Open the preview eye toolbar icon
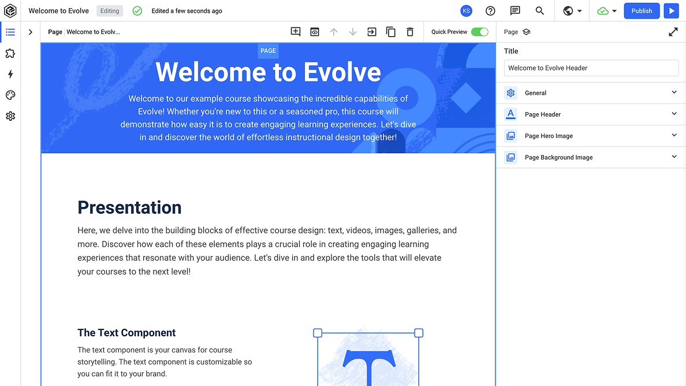Screen dimensions: 686x386 [314, 32]
